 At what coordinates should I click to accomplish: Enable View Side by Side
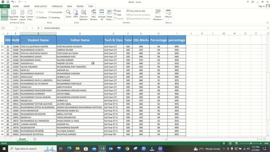point(136,11)
